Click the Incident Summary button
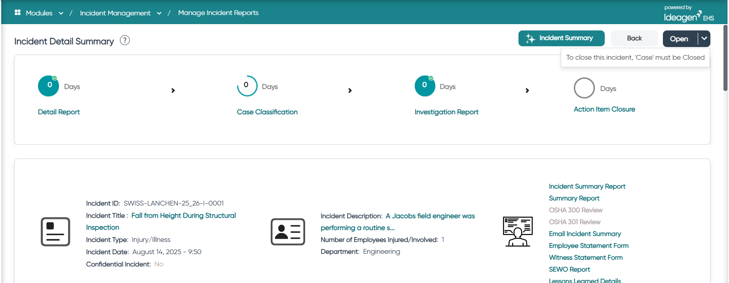The height and width of the screenshot is (283, 729). tap(562, 38)
